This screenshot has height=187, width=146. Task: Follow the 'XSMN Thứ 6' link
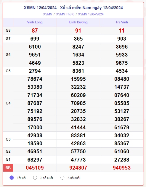point(65,14)
